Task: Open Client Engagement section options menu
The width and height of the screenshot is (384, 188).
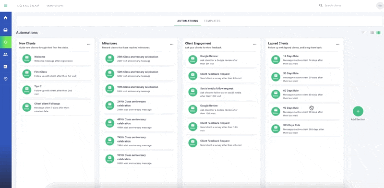Action: click(x=255, y=44)
